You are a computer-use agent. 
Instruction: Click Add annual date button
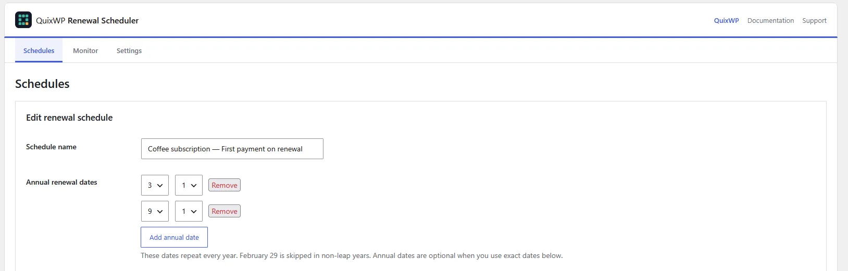(x=174, y=237)
